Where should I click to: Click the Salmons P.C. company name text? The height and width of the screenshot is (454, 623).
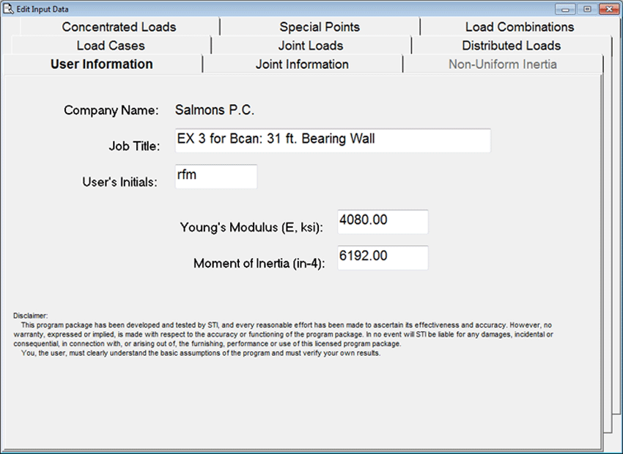point(214,111)
